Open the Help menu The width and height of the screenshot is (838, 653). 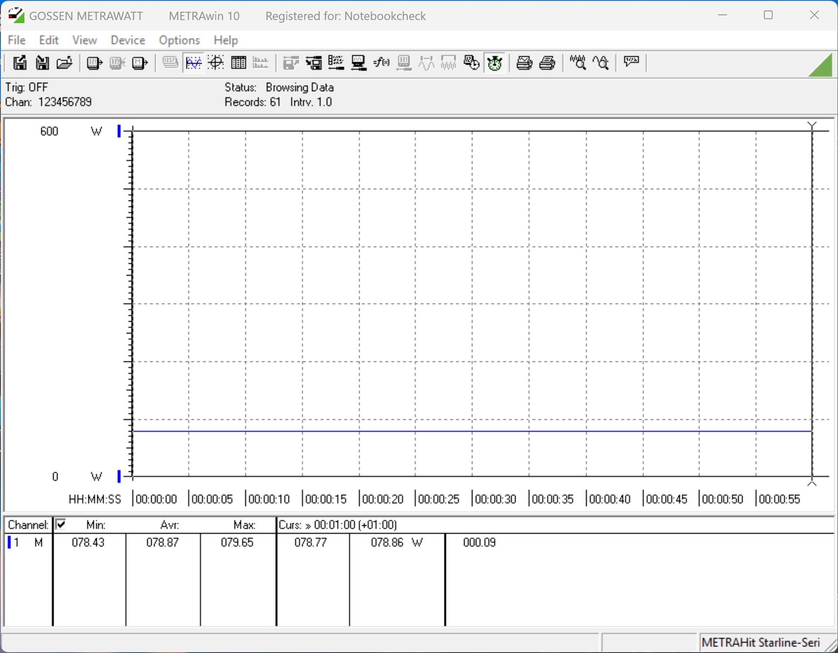coord(226,40)
